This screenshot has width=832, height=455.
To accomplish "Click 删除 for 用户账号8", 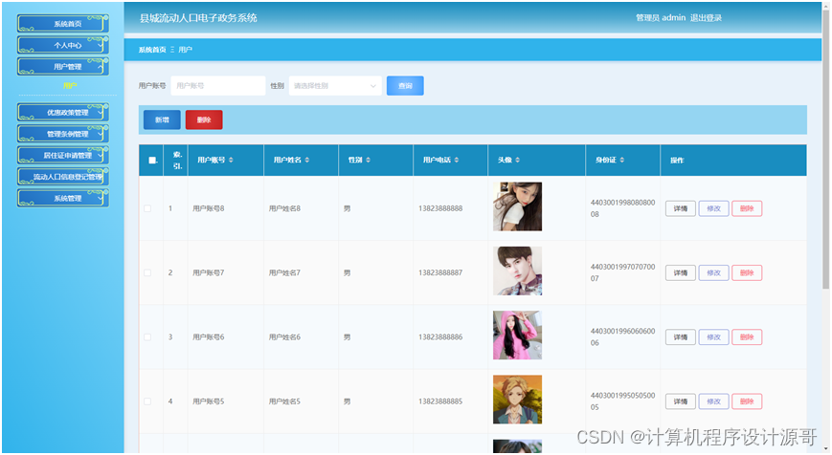I will [747, 208].
